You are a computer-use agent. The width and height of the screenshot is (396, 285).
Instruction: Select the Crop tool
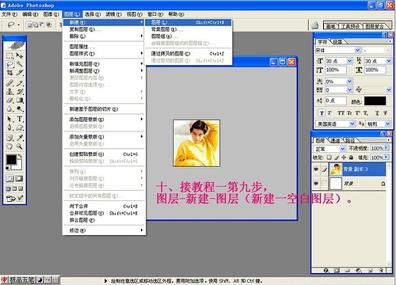pyautogui.click(x=10, y=73)
